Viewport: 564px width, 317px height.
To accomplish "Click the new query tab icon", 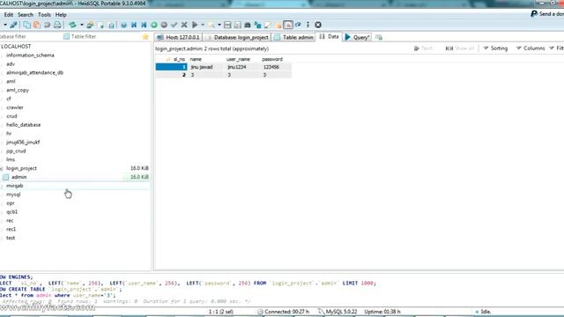I will [379, 37].
